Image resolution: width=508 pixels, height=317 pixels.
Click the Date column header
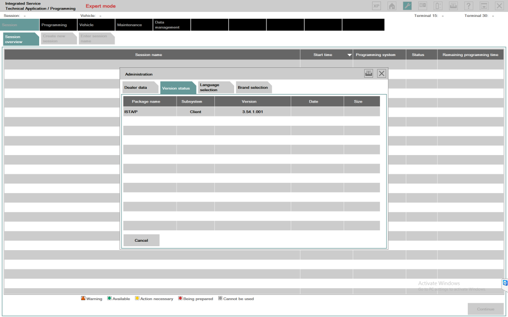pyautogui.click(x=317, y=101)
